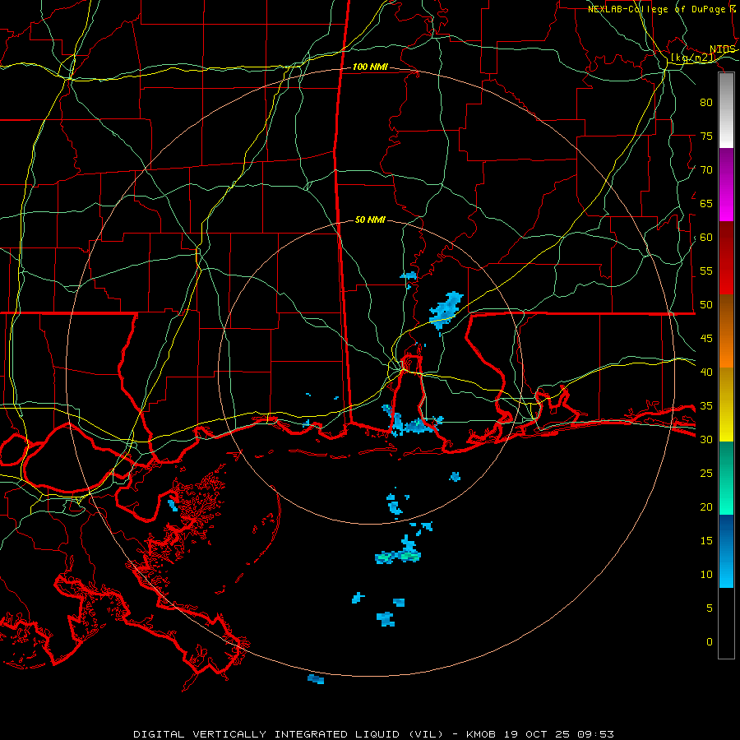Click the purple-magenta segment of the color bar
This screenshot has width=740, height=740.
(726, 185)
